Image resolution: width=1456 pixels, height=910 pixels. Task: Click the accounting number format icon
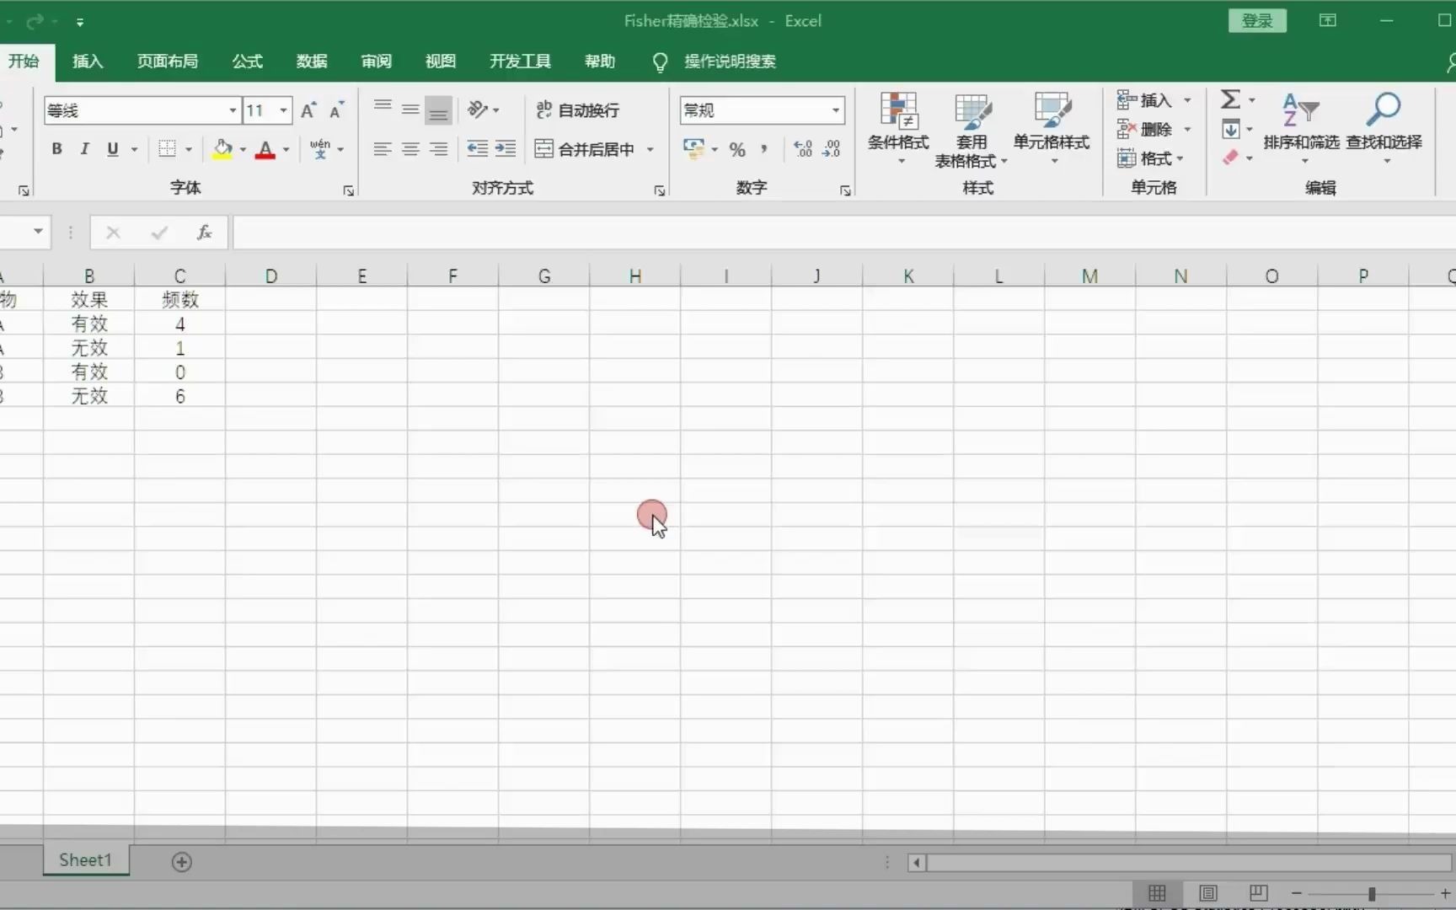[693, 149]
